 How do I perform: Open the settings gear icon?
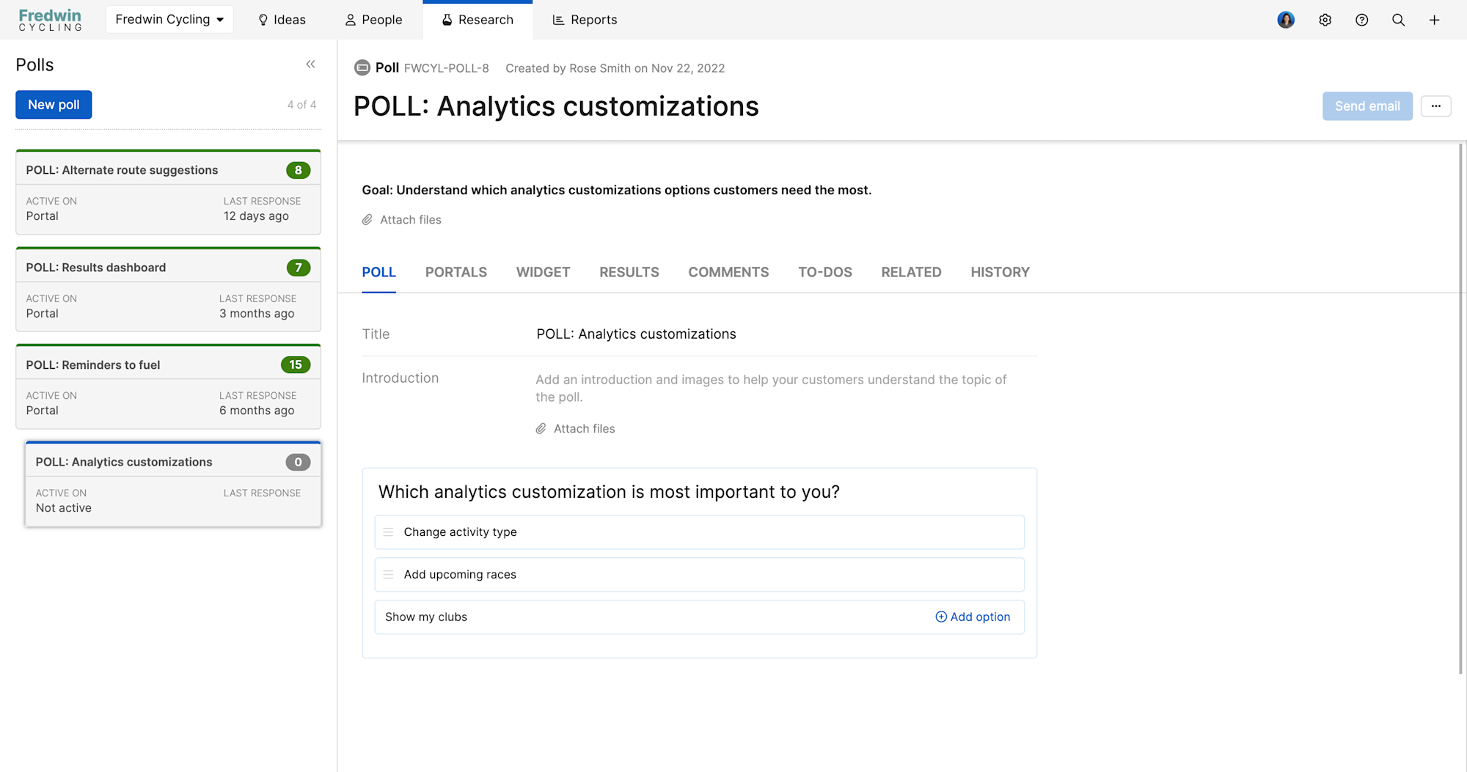(1325, 20)
